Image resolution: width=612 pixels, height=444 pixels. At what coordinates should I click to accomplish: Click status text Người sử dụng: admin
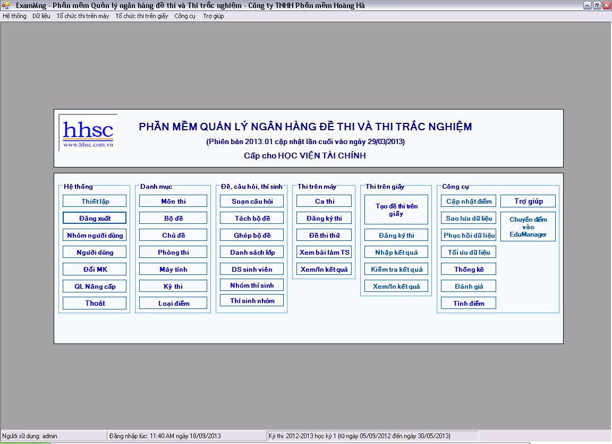30,436
